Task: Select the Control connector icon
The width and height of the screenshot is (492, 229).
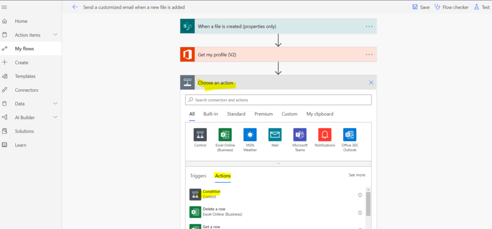Action: pyautogui.click(x=200, y=135)
